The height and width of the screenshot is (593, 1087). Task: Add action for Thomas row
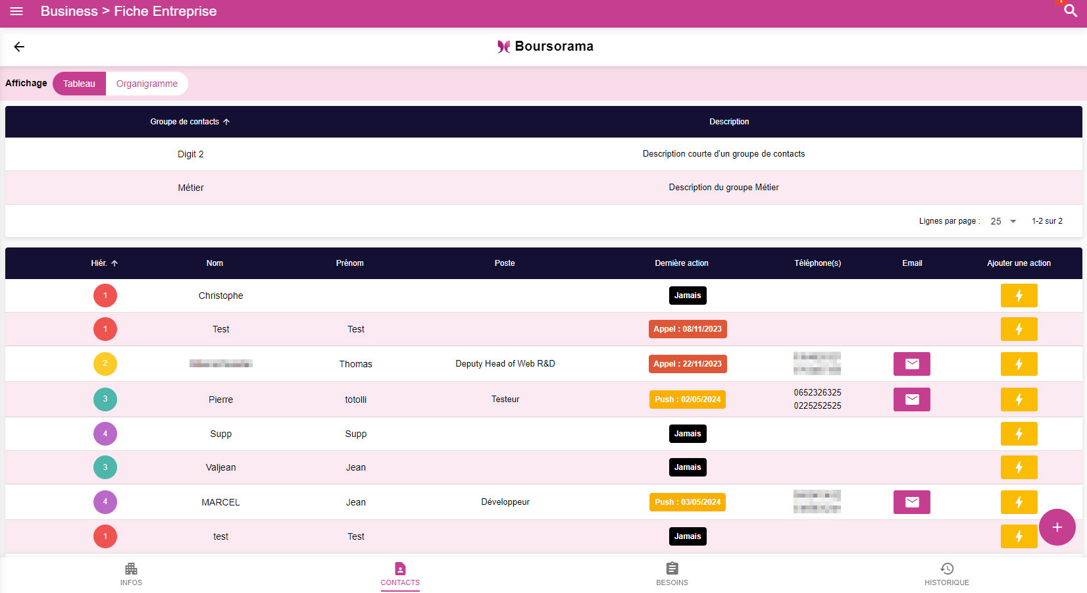[x=1019, y=364]
